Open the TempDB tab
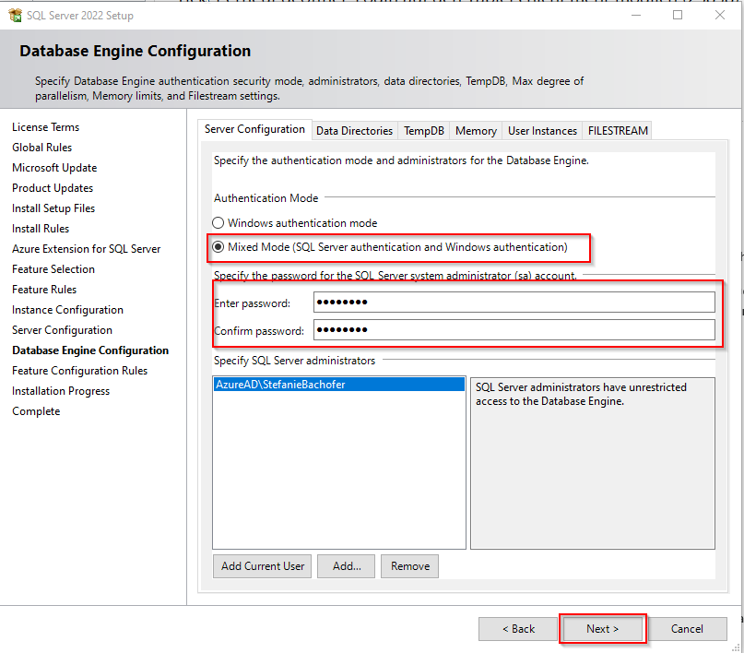The width and height of the screenshot is (744, 653). point(424,131)
